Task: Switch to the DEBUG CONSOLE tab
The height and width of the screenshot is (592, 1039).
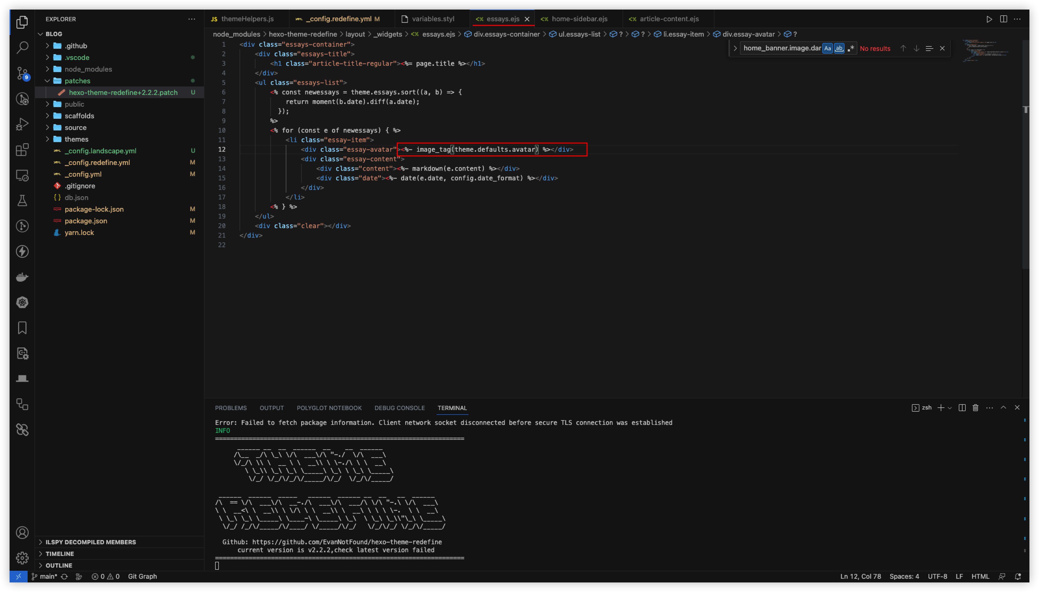Action: point(399,408)
